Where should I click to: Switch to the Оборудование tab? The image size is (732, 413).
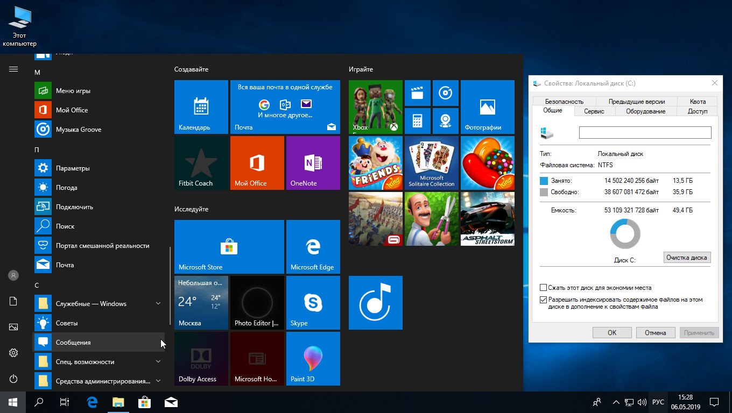coord(645,111)
